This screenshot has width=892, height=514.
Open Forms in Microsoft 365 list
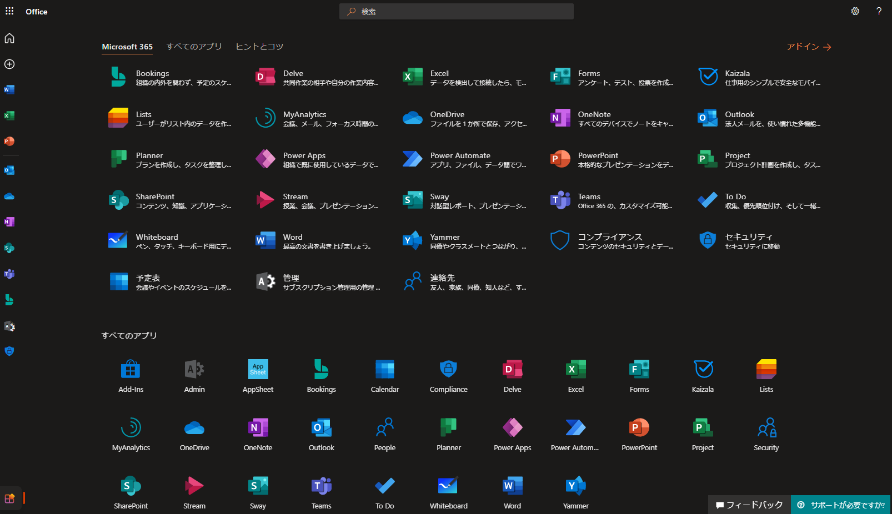tap(612, 77)
